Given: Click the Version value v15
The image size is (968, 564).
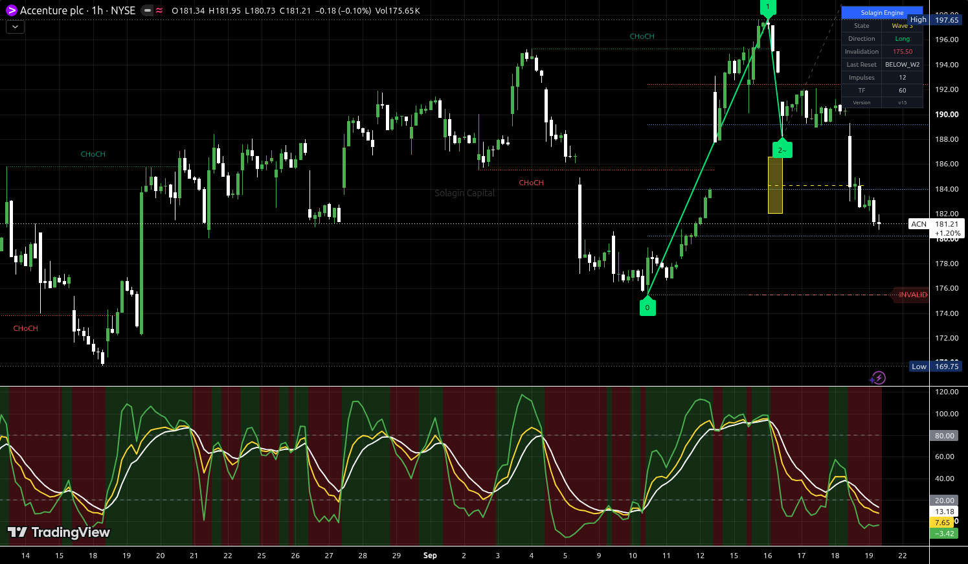Looking at the screenshot, I should tap(903, 102).
